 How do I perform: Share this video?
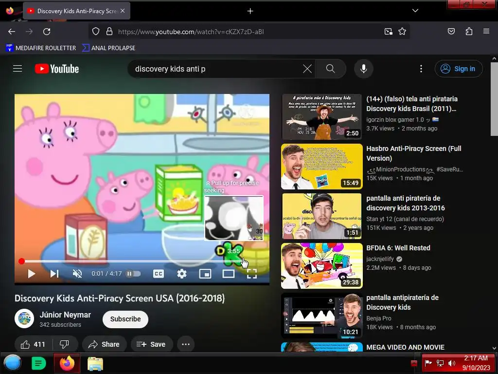pyautogui.click(x=104, y=344)
